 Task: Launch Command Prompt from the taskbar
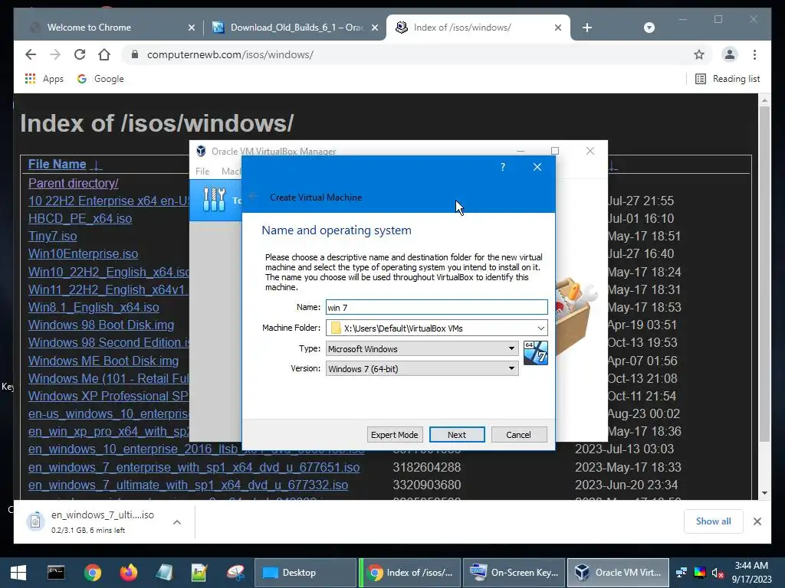pos(55,573)
